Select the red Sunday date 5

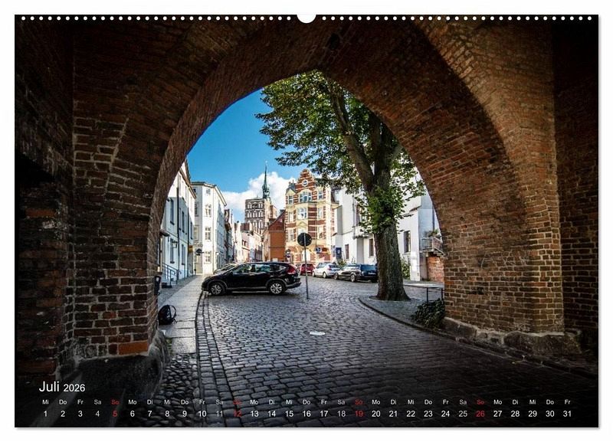coord(115,414)
